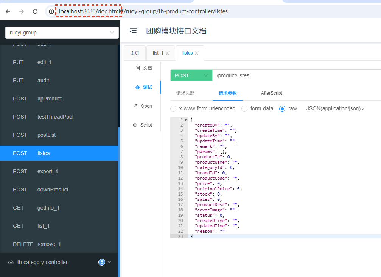Click the "categoryId" line in the JSON editor

click(x=214, y=168)
